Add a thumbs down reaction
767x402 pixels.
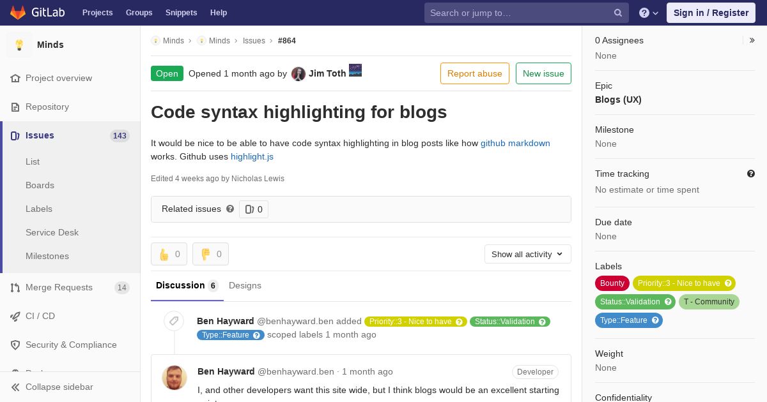tap(210, 254)
